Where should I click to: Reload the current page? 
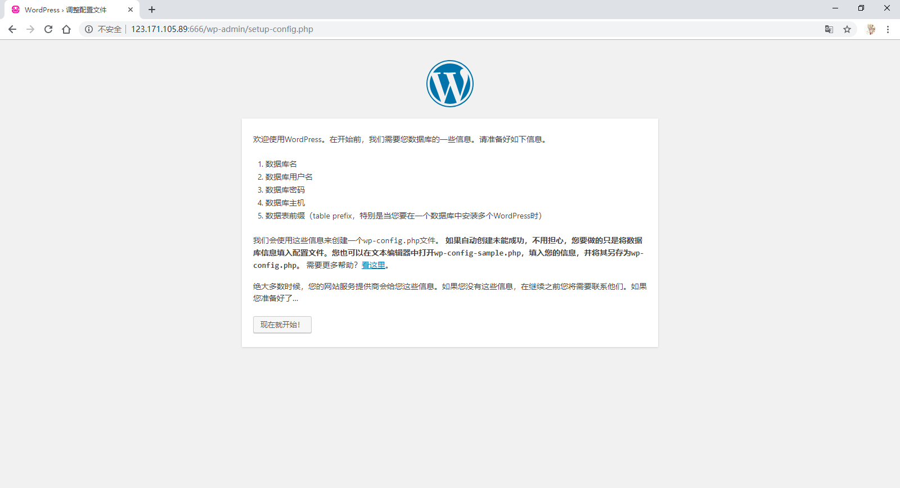(x=48, y=29)
